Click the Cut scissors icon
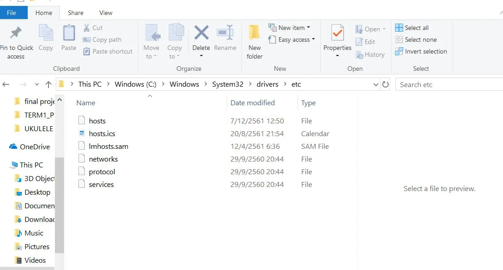This screenshot has width=503, height=270. click(86, 28)
